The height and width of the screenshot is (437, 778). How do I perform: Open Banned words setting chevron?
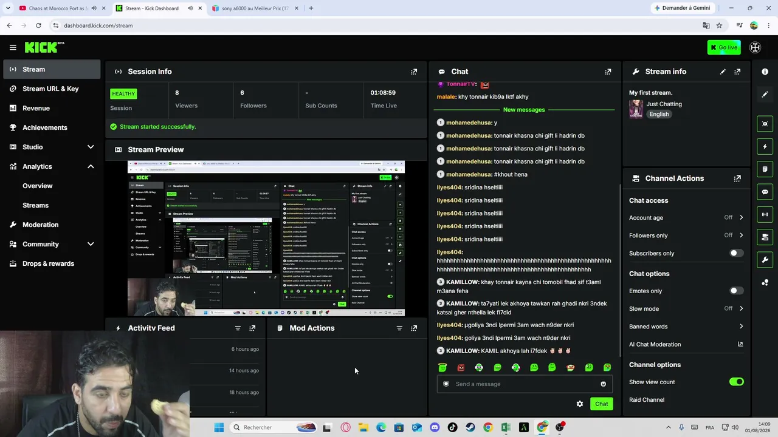click(x=741, y=327)
